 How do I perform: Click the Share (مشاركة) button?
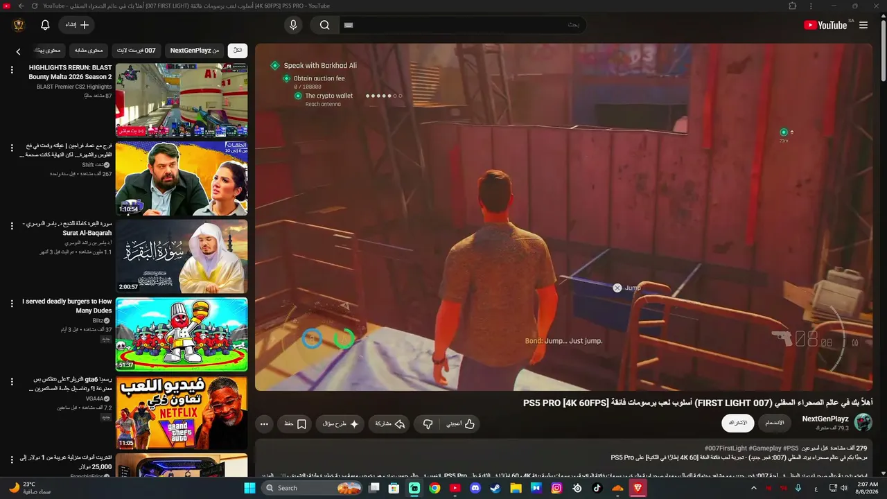(x=390, y=423)
